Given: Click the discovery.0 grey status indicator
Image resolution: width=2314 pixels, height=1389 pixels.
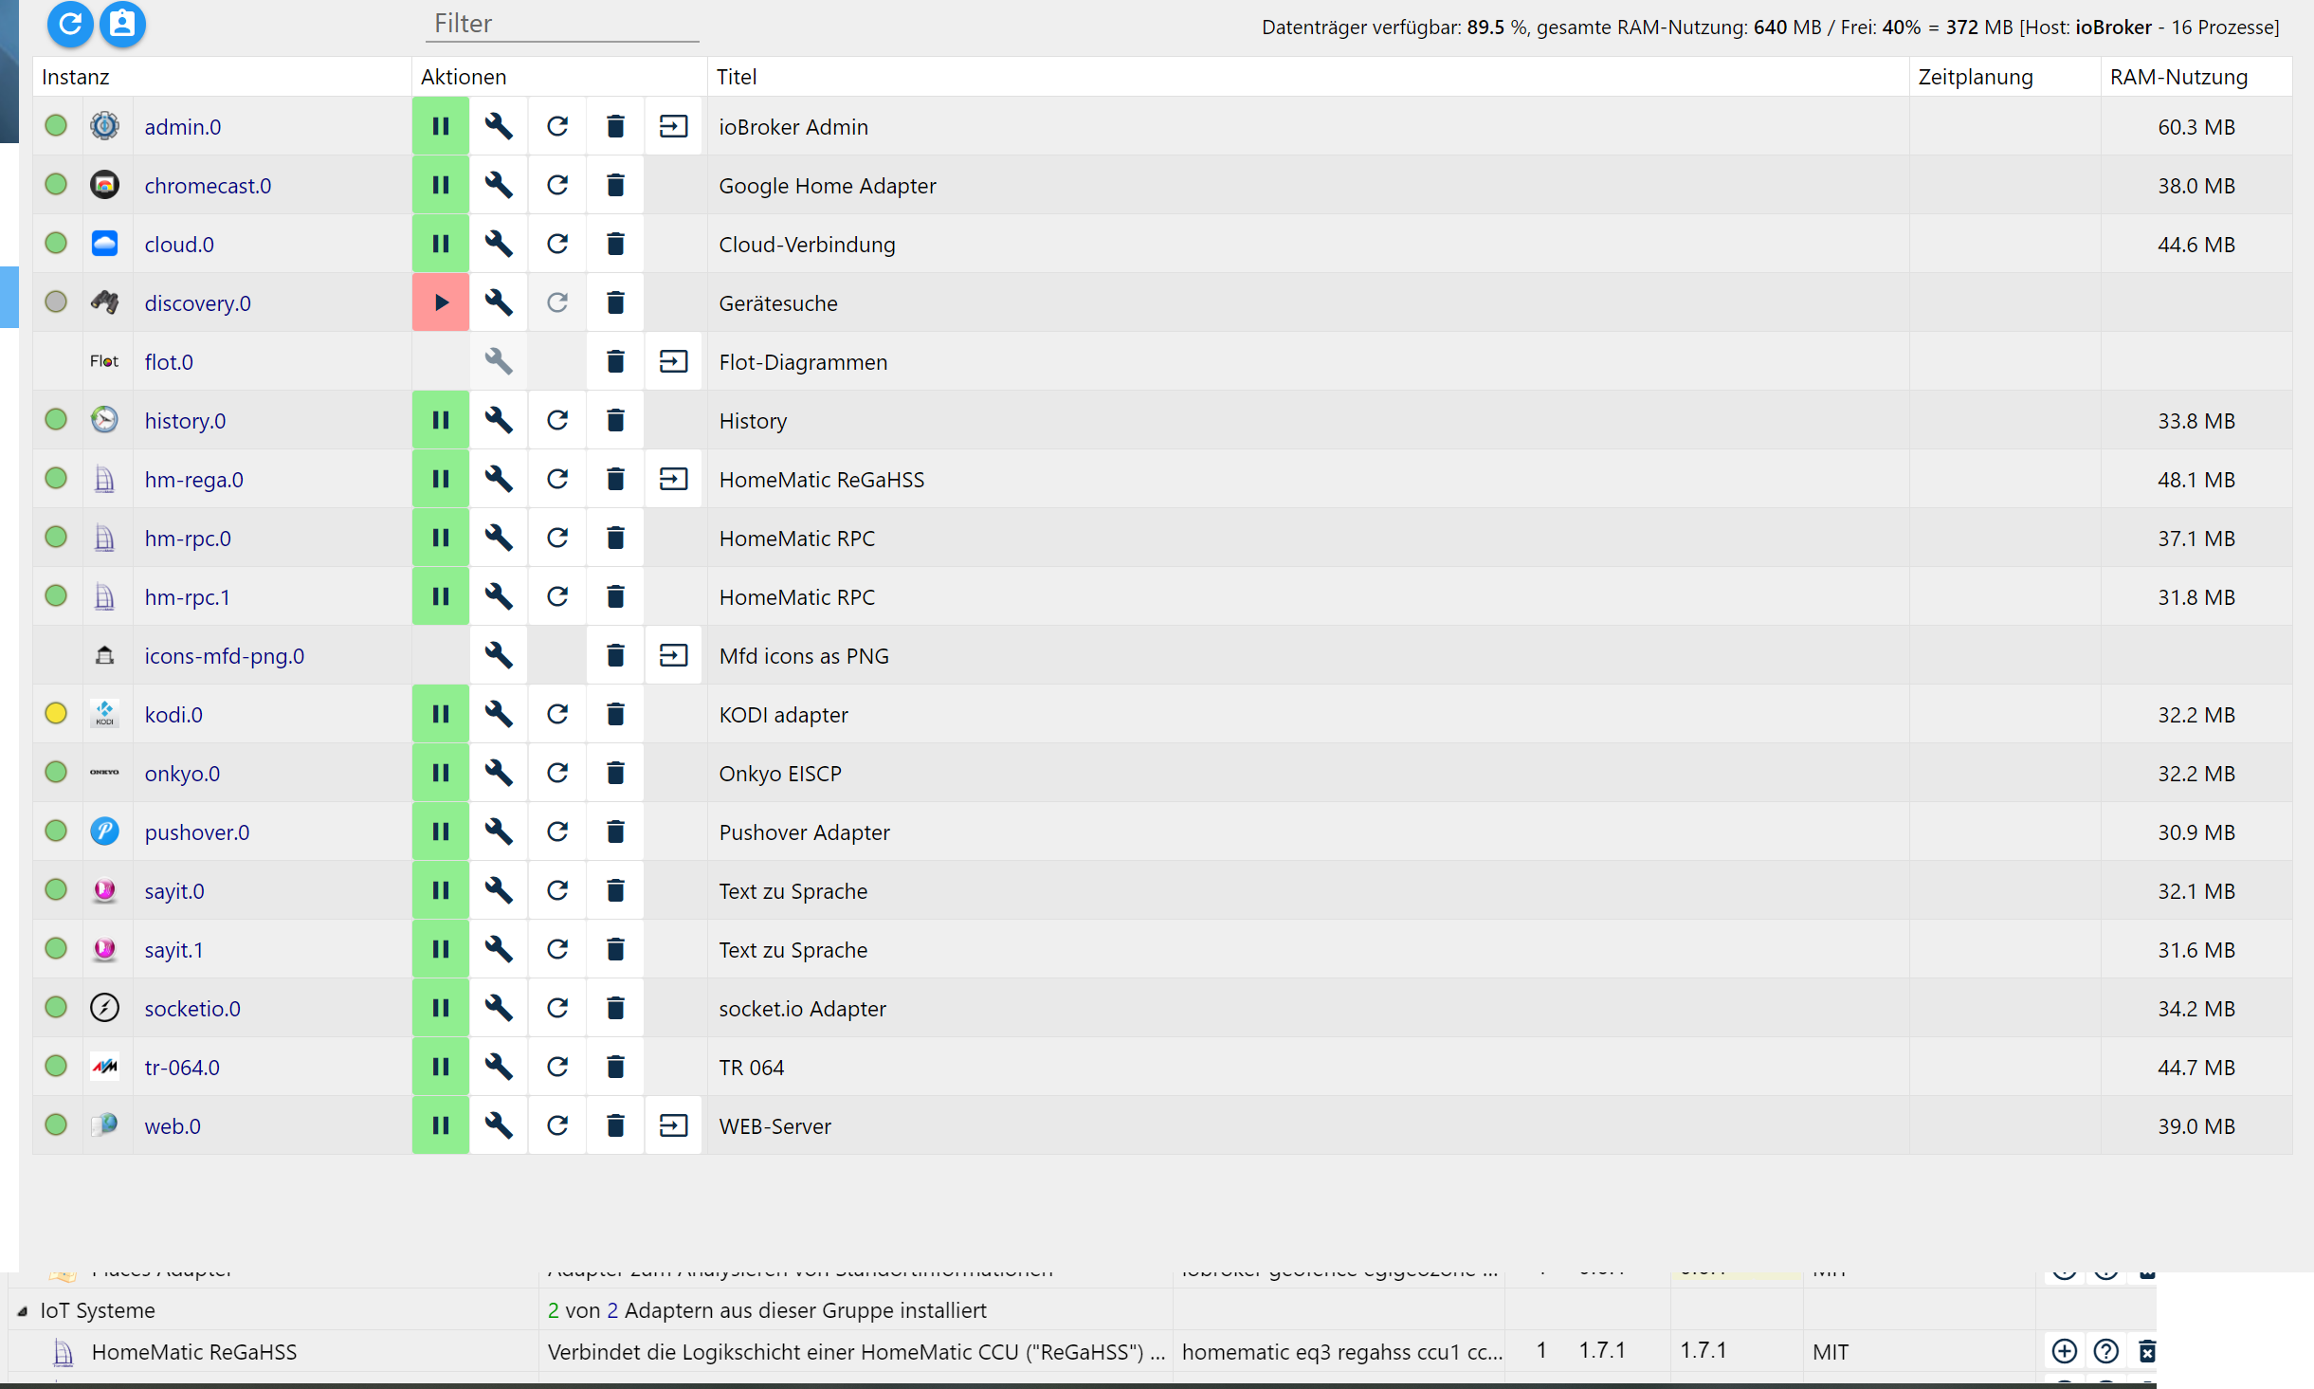Looking at the screenshot, I should coord(56,302).
